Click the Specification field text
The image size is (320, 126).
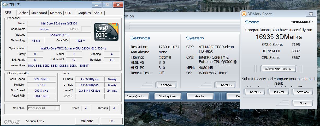point(73,48)
